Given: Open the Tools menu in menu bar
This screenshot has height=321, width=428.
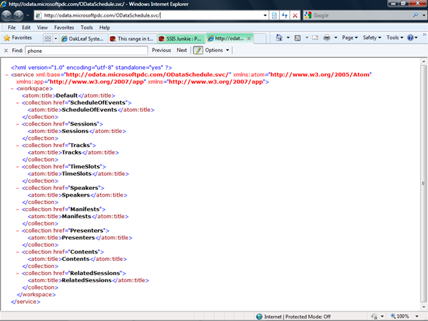Looking at the screenshot, I should (86, 27).
